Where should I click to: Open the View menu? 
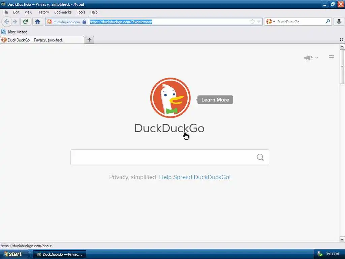(28, 12)
